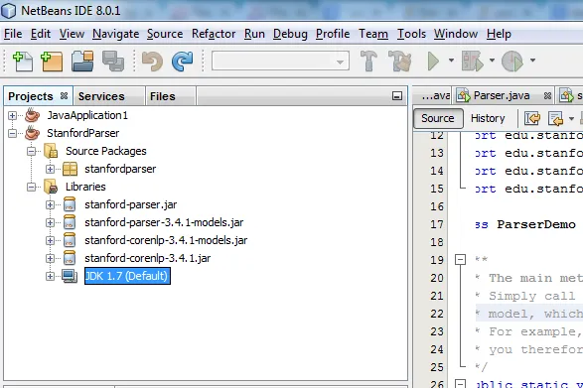583x388 pixels.
Task: Collapse the code fold at line 19
Action: click(x=460, y=259)
